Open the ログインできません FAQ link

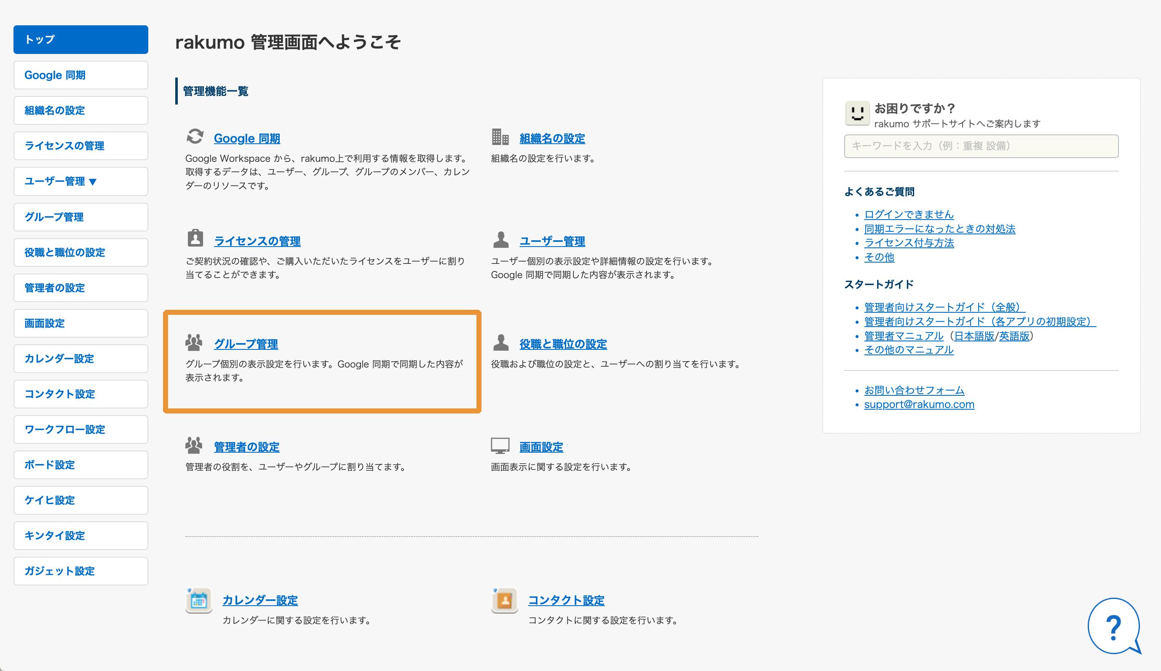point(909,214)
